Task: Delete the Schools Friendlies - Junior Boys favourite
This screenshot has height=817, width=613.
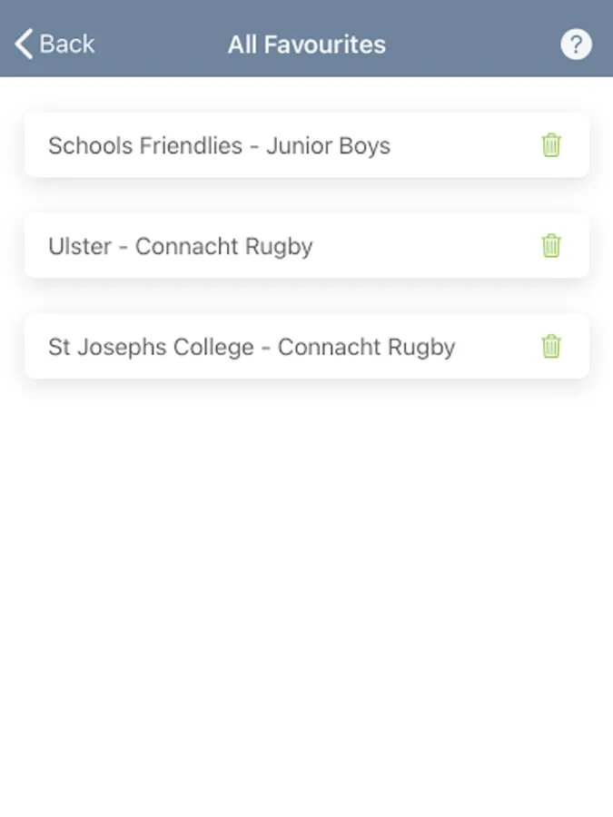Action: [x=551, y=145]
